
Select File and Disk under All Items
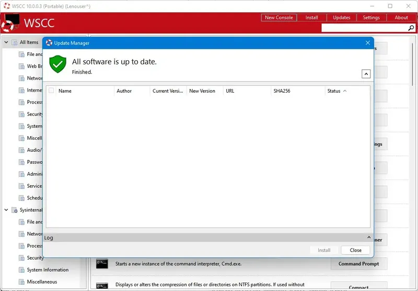pyautogui.click(x=34, y=54)
